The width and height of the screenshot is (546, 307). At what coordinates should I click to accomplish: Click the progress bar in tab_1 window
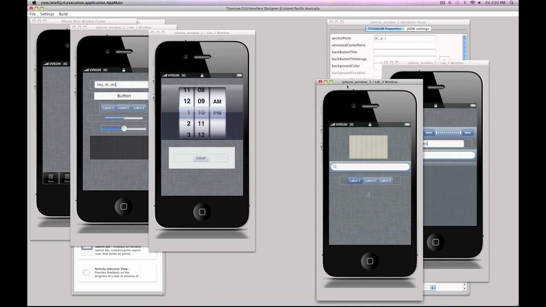[x=124, y=118]
